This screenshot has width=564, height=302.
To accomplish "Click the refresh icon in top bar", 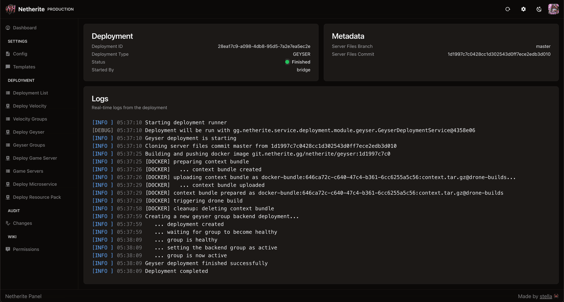I will tap(508, 9).
